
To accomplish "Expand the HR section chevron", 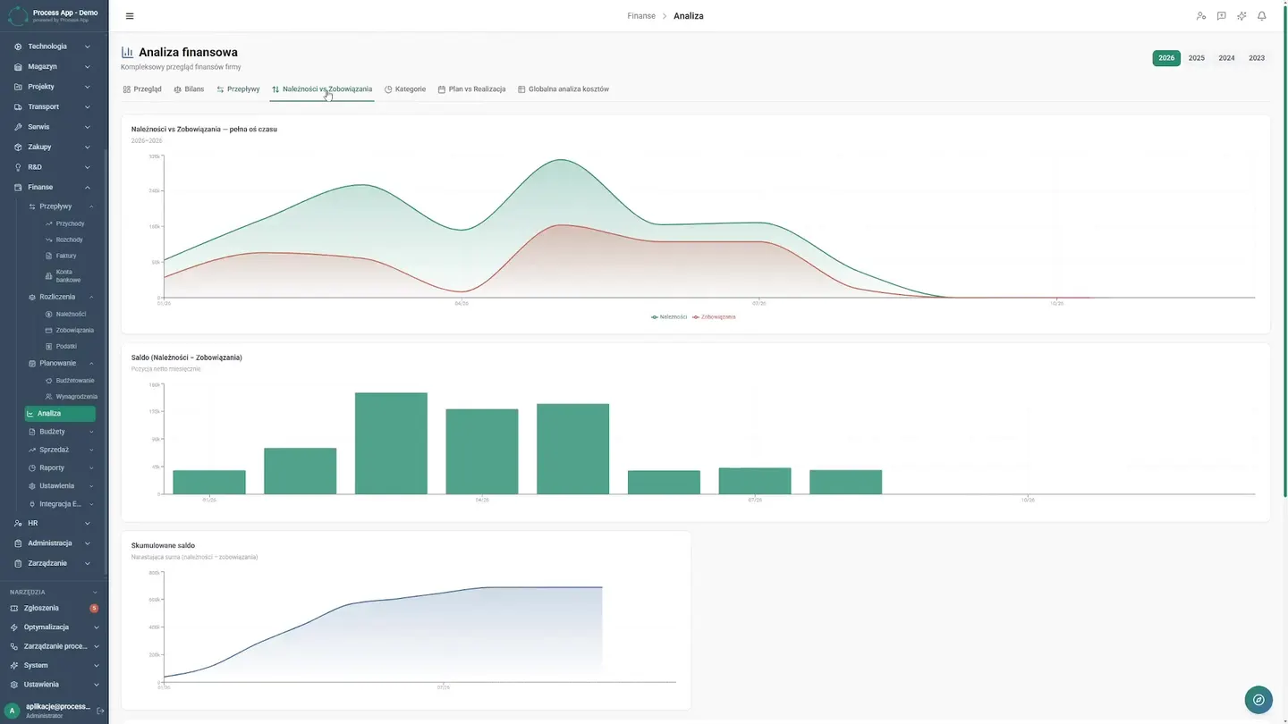I will click(x=88, y=524).
